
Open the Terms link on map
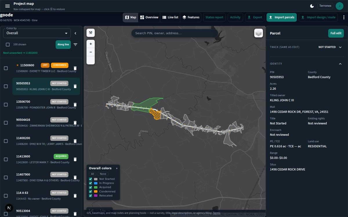[216, 213]
